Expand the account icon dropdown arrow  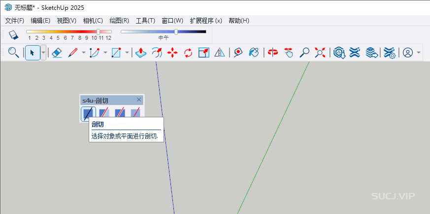tap(419, 52)
